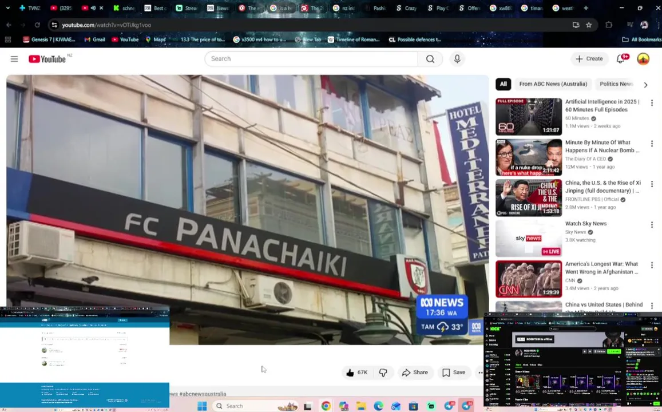The image size is (662, 412).
Task: Expand the All Bookmarks folder
Action: point(641,39)
